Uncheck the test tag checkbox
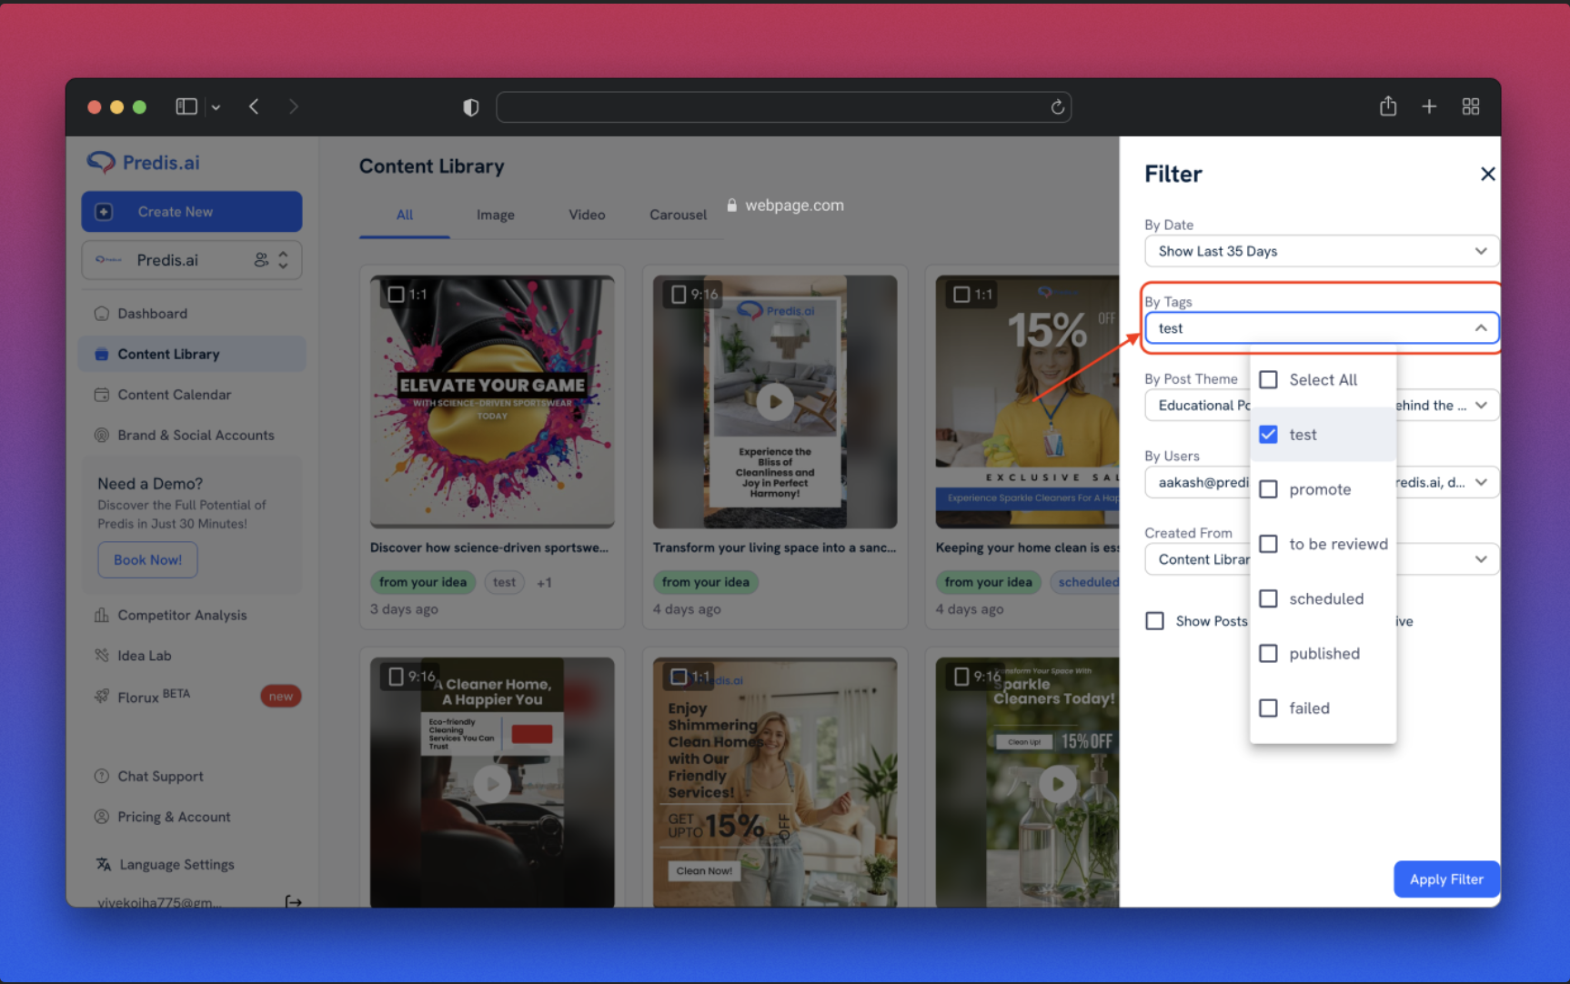 pyautogui.click(x=1268, y=435)
